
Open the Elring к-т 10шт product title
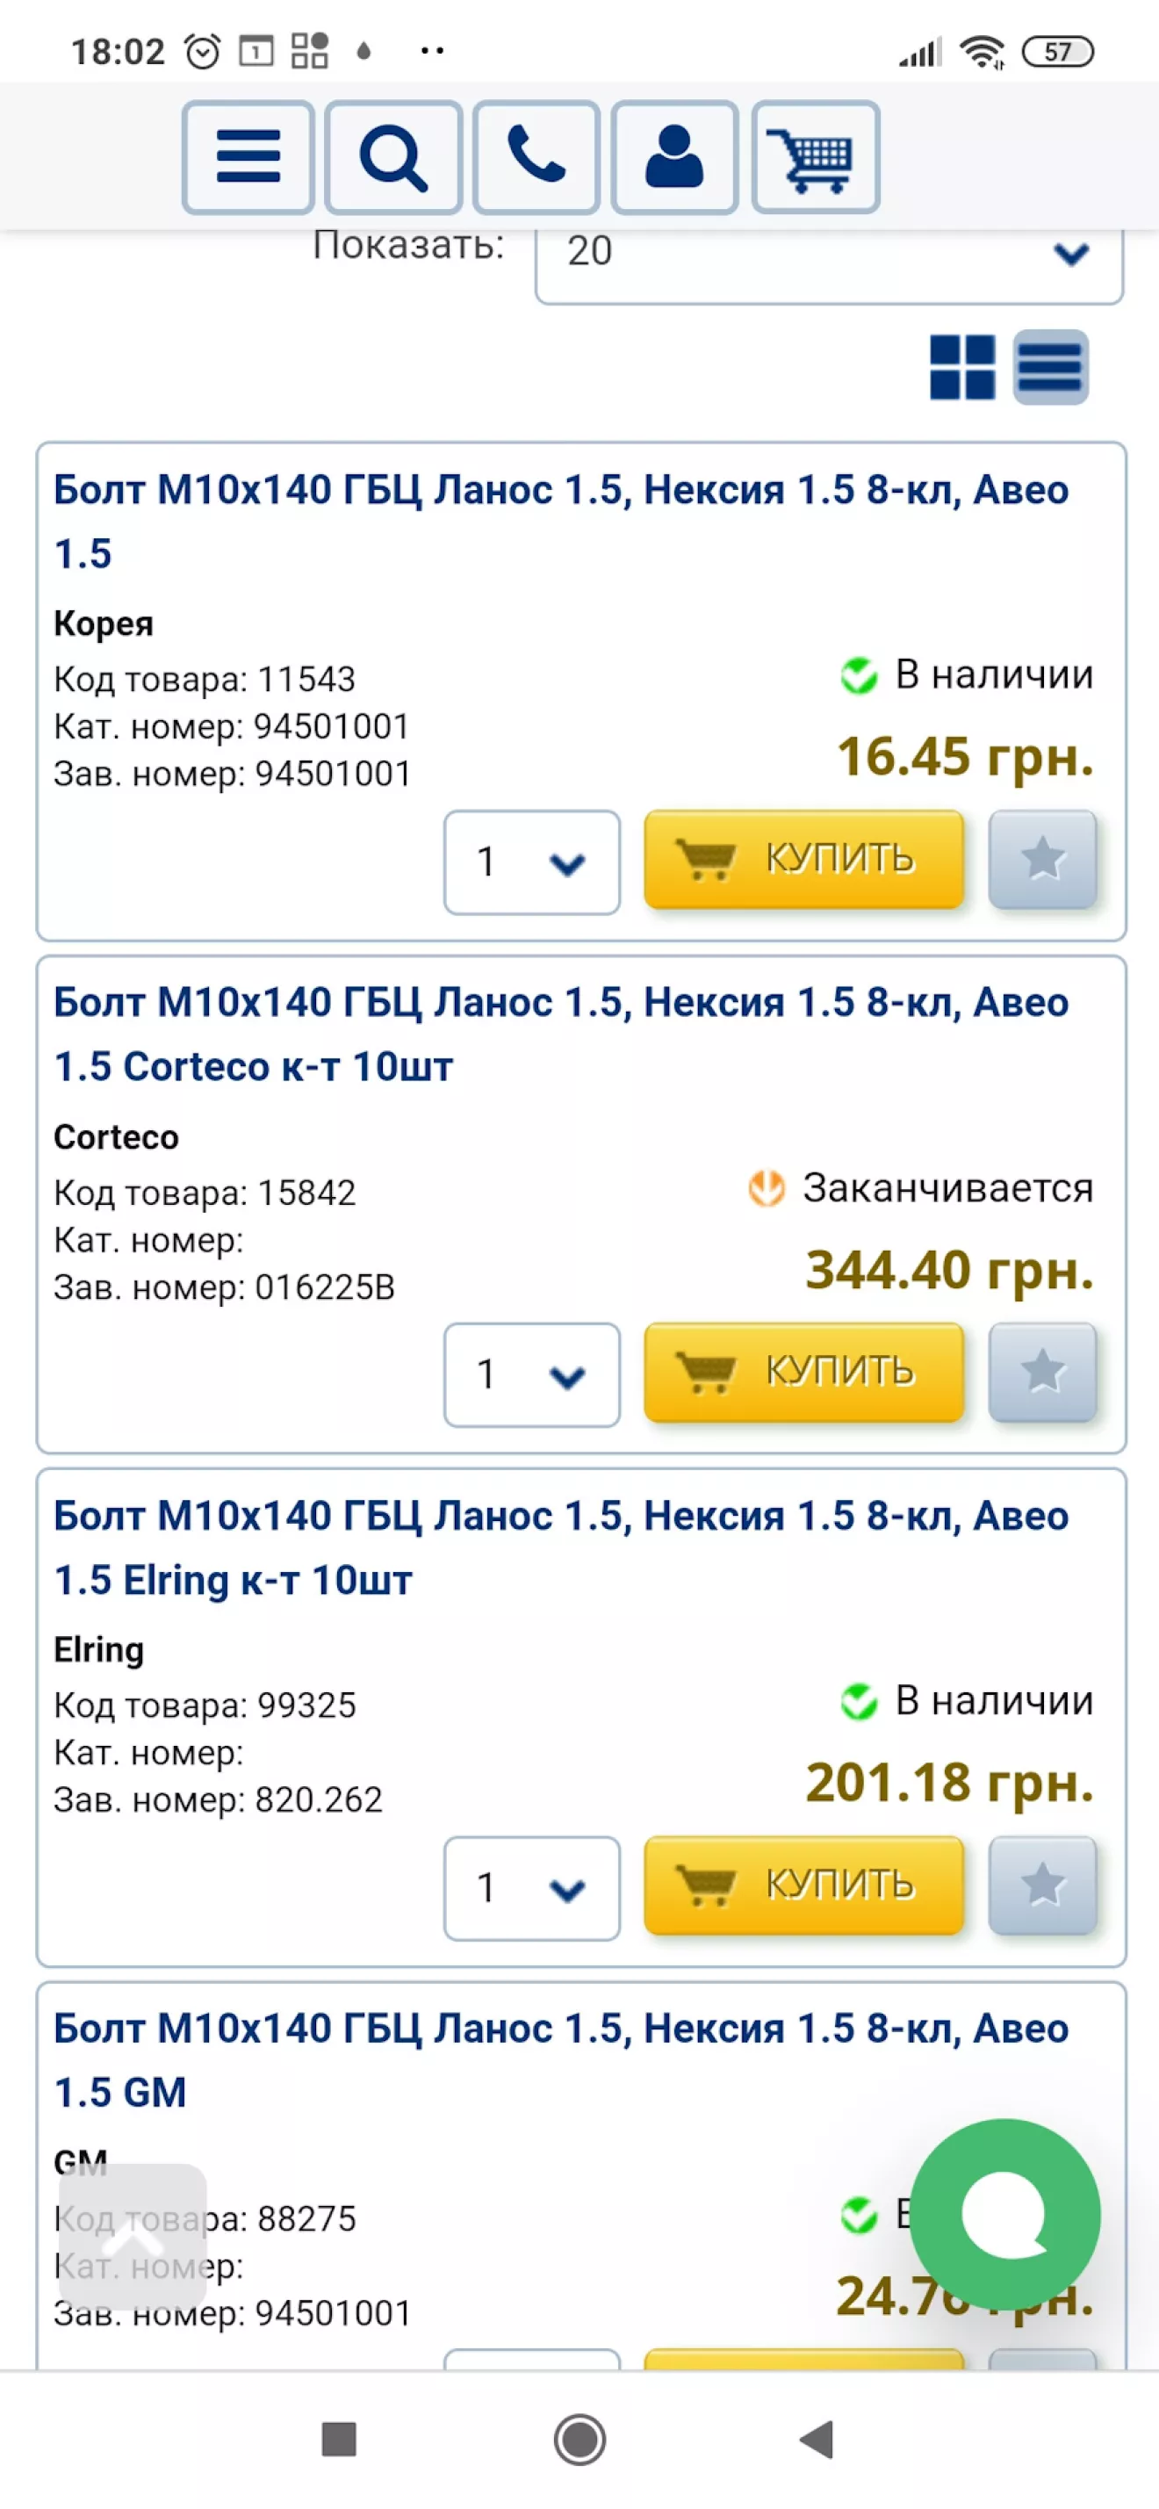[561, 1547]
